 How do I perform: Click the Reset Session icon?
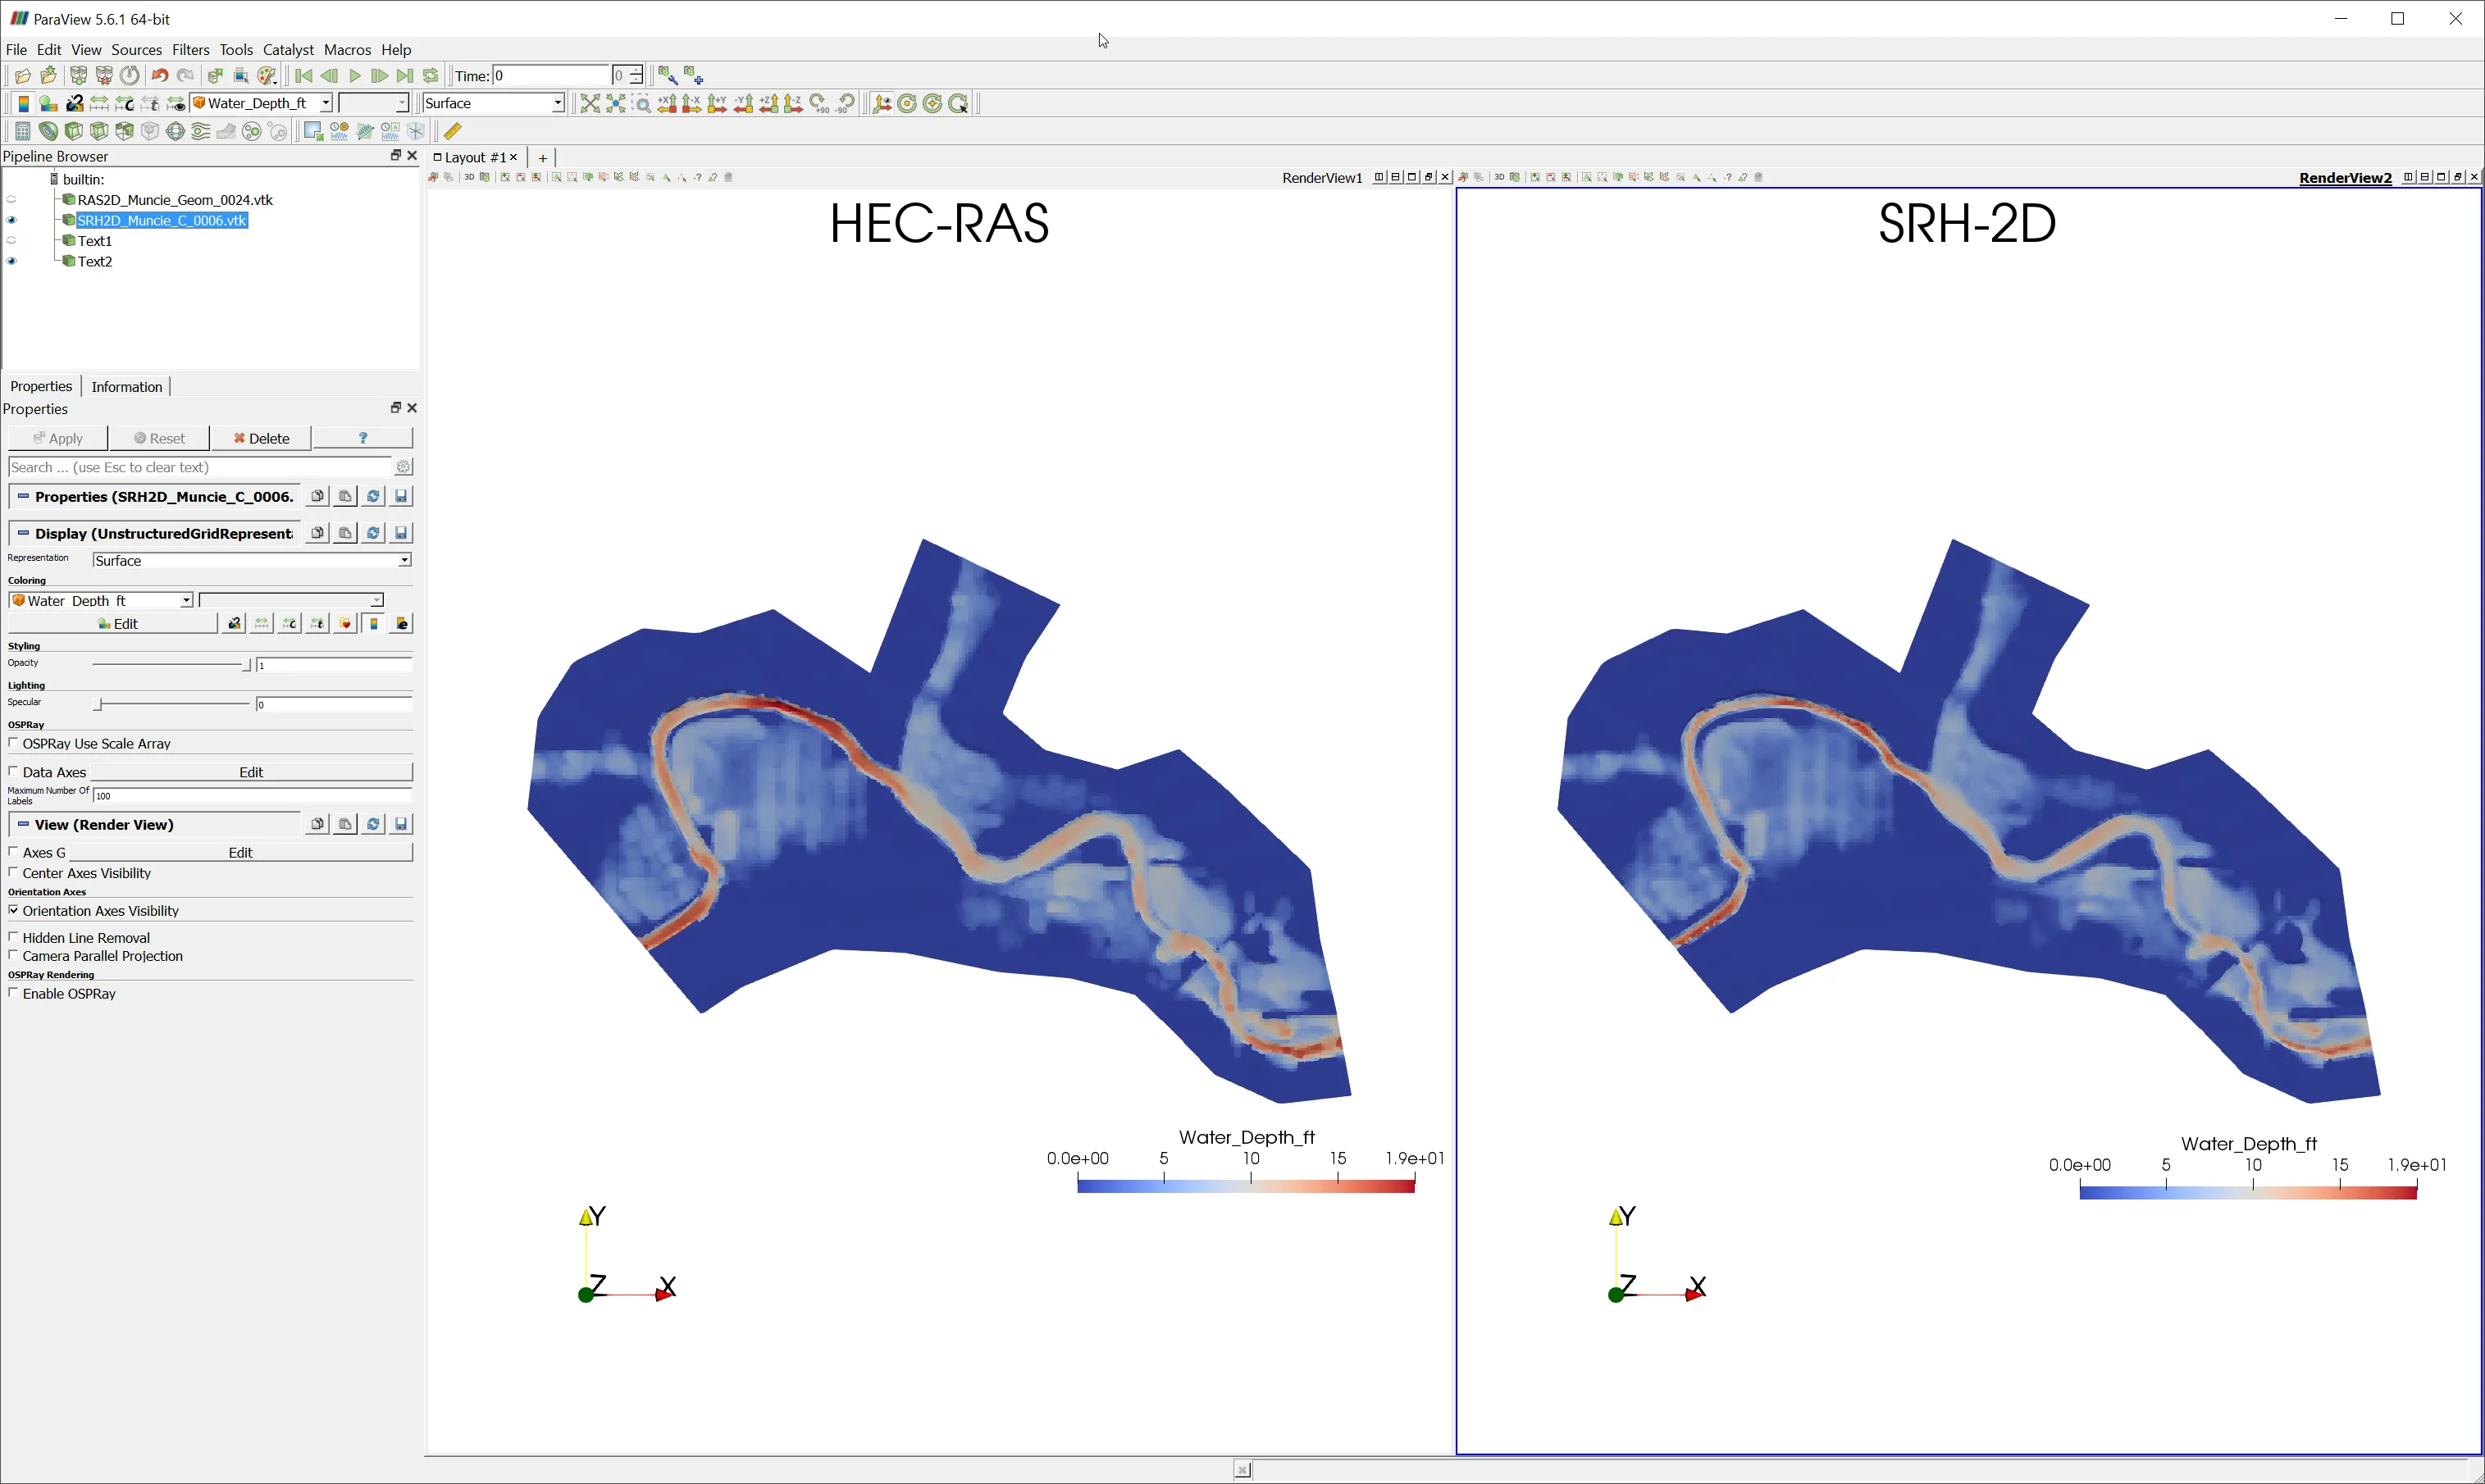click(x=130, y=76)
